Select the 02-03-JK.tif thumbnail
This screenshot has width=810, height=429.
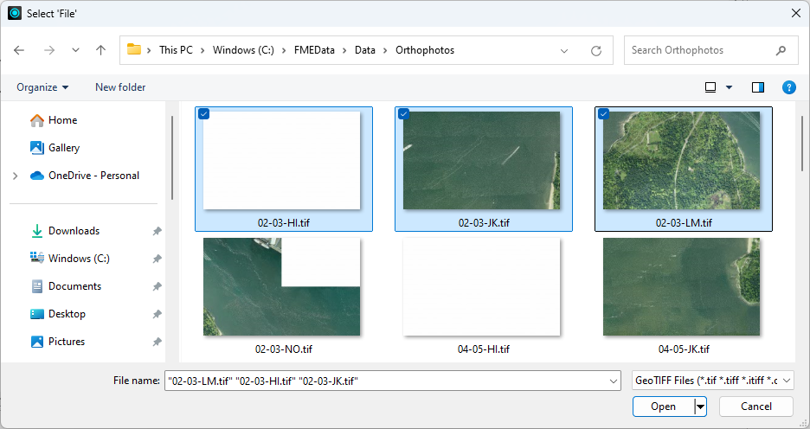pos(481,161)
